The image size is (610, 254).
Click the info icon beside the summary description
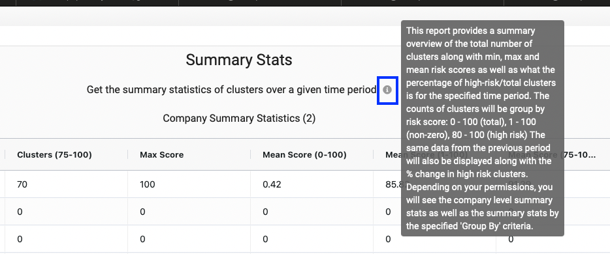(x=387, y=90)
